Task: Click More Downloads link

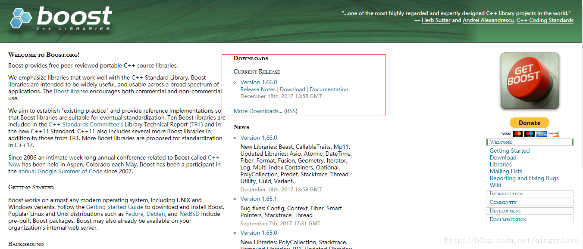Action: pyautogui.click(x=258, y=111)
